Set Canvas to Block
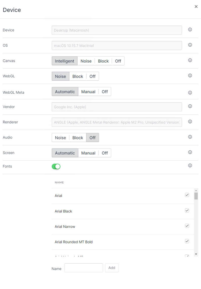Screen dimensions: 201x289 tap(103, 61)
